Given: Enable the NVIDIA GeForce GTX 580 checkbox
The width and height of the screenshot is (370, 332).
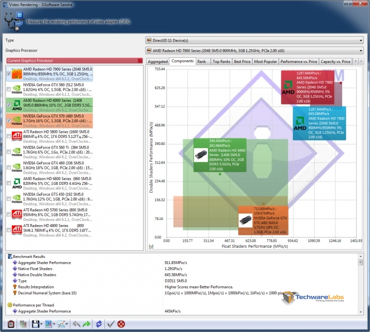Looking at the screenshot, I should click(9, 89).
